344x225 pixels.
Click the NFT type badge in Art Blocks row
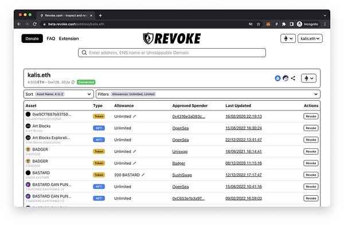[x=99, y=128]
